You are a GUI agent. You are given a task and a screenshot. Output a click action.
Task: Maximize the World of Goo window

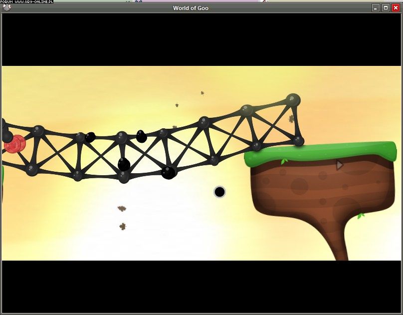(386, 8)
